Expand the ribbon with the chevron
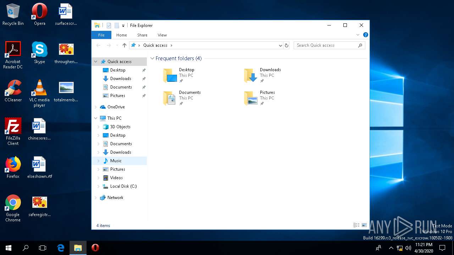Viewport: 454px width, 255px height. tap(358, 35)
